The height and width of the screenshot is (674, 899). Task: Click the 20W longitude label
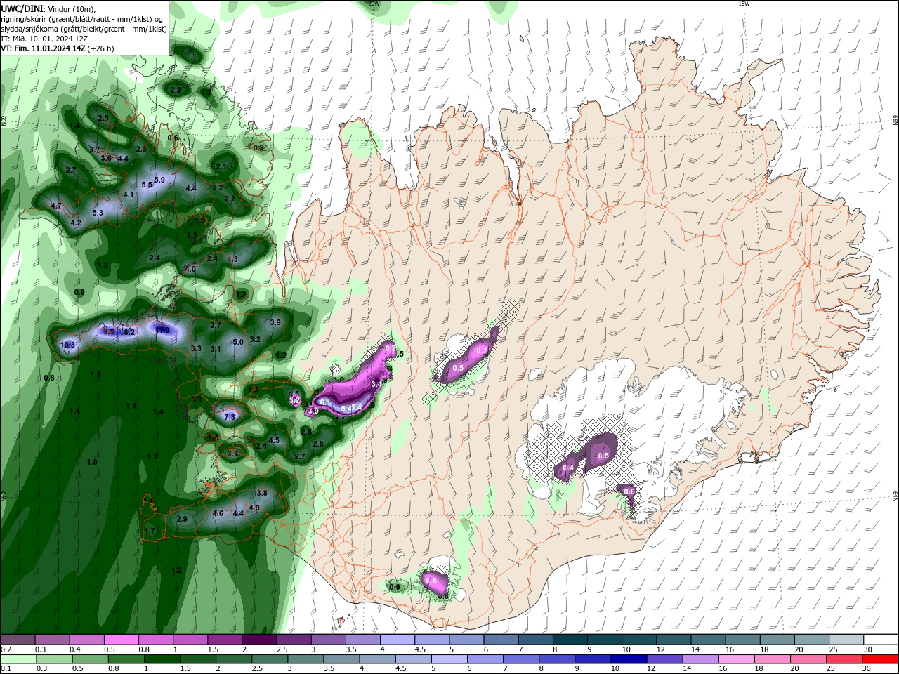pos(374,4)
